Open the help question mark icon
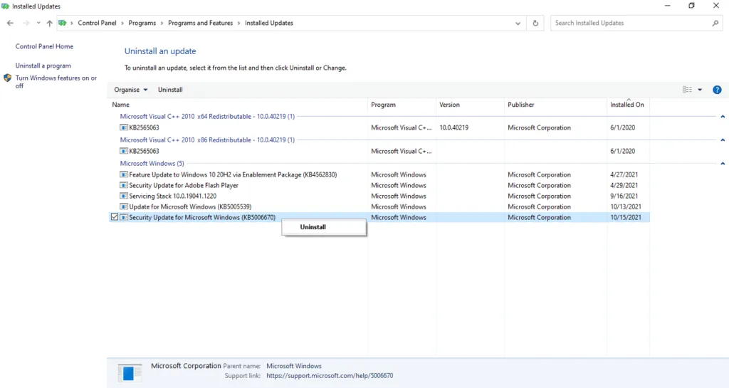Image resolution: width=729 pixels, height=388 pixels. tap(717, 90)
